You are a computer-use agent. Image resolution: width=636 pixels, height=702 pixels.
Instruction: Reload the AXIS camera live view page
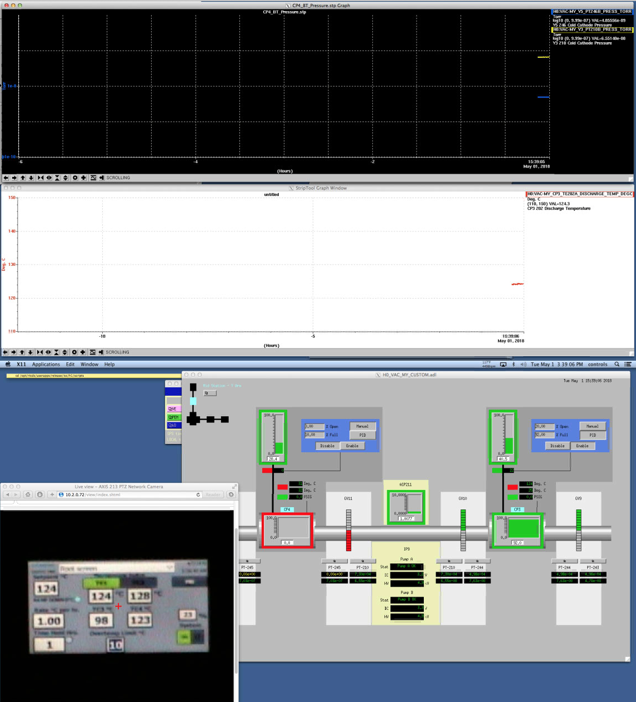pyautogui.click(x=198, y=494)
